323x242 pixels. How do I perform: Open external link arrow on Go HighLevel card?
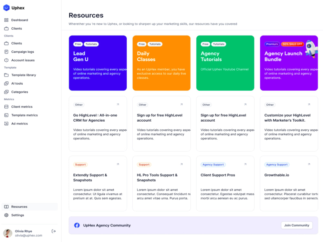[118, 105]
